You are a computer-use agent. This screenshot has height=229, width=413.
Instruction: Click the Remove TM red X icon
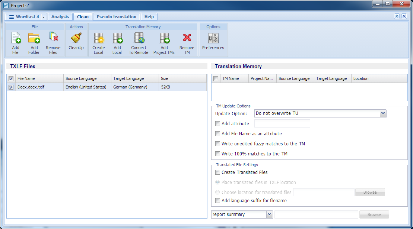pyautogui.click(x=187, y=38)
